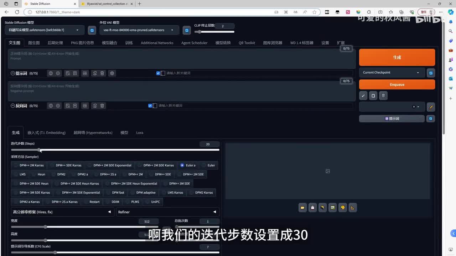Viewport: 456px width, 256px height.
Task: Click the 迭代步数 (Steps) slider track
Action: (115, 150)
